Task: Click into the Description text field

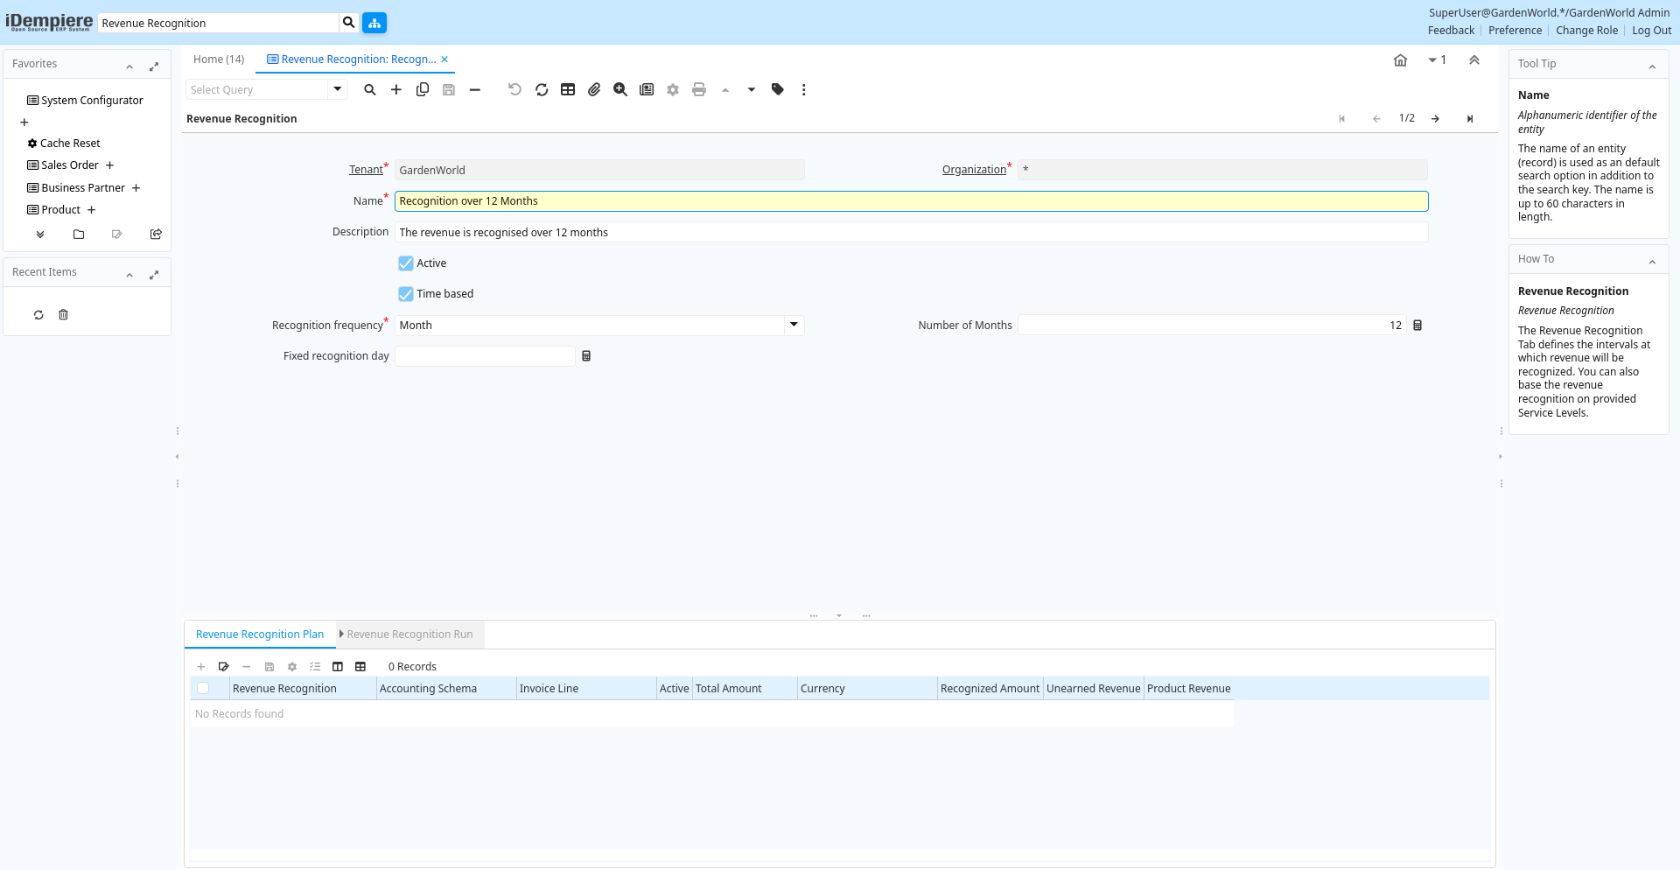Action: tap(910, 233)
